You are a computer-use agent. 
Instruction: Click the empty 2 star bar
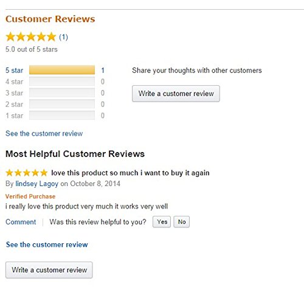62,104
